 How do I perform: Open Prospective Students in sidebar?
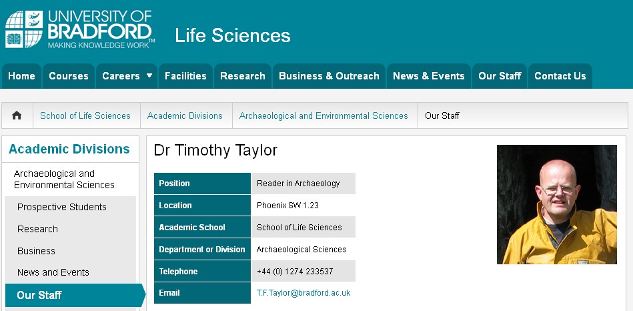(62, 207)
